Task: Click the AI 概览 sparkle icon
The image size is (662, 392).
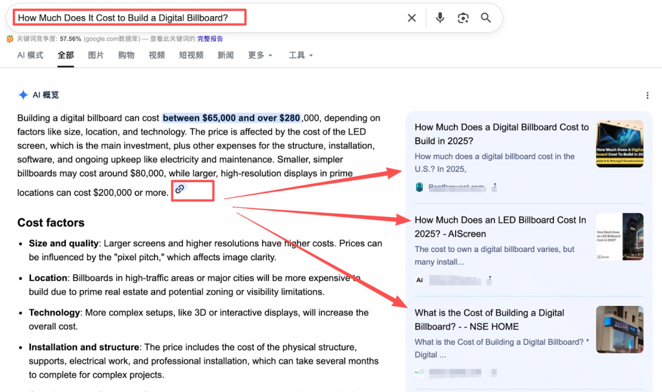Action: [23, 95]
